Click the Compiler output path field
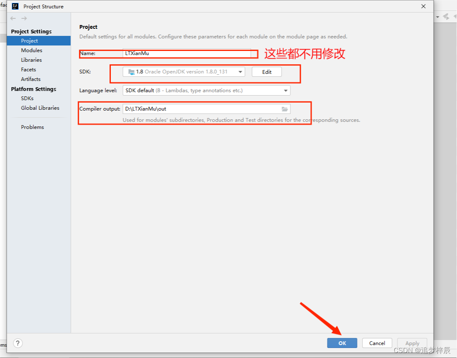This screenshot has width=457, height=358. pos(206,109)
